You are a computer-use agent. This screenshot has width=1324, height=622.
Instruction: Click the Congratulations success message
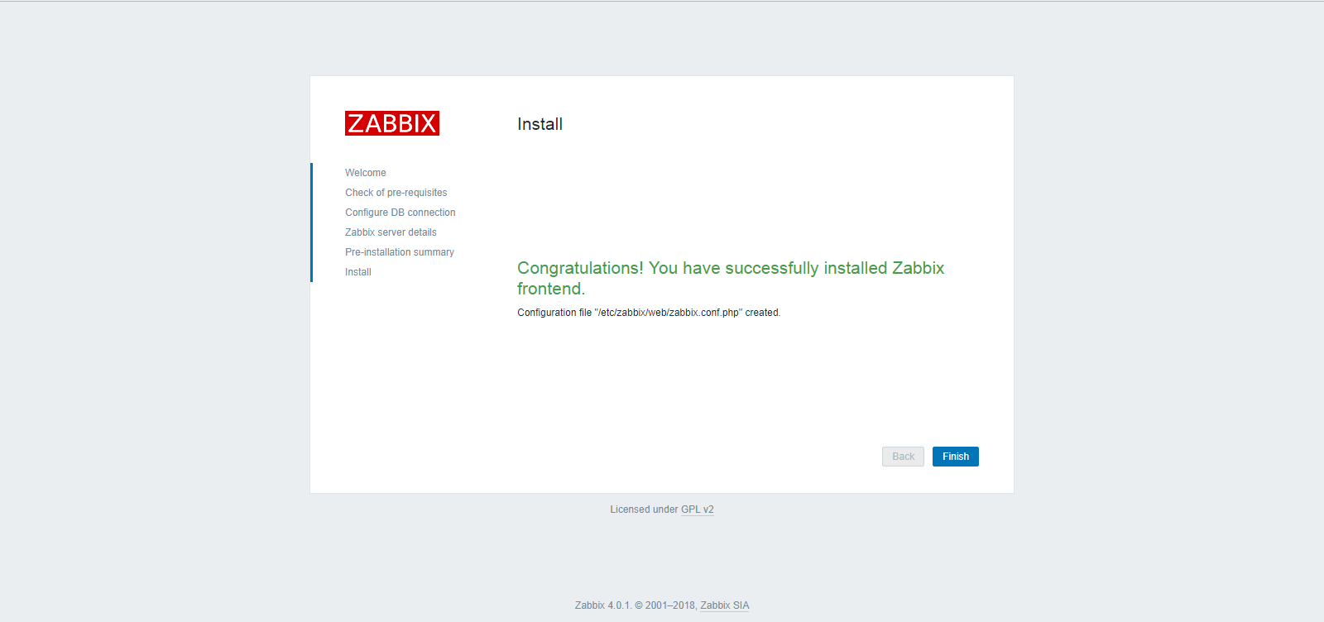(x=731, y=278)
